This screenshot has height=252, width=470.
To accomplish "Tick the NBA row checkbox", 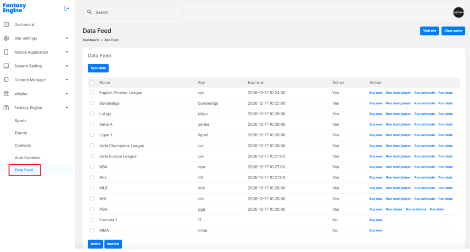I will (92, 167).
